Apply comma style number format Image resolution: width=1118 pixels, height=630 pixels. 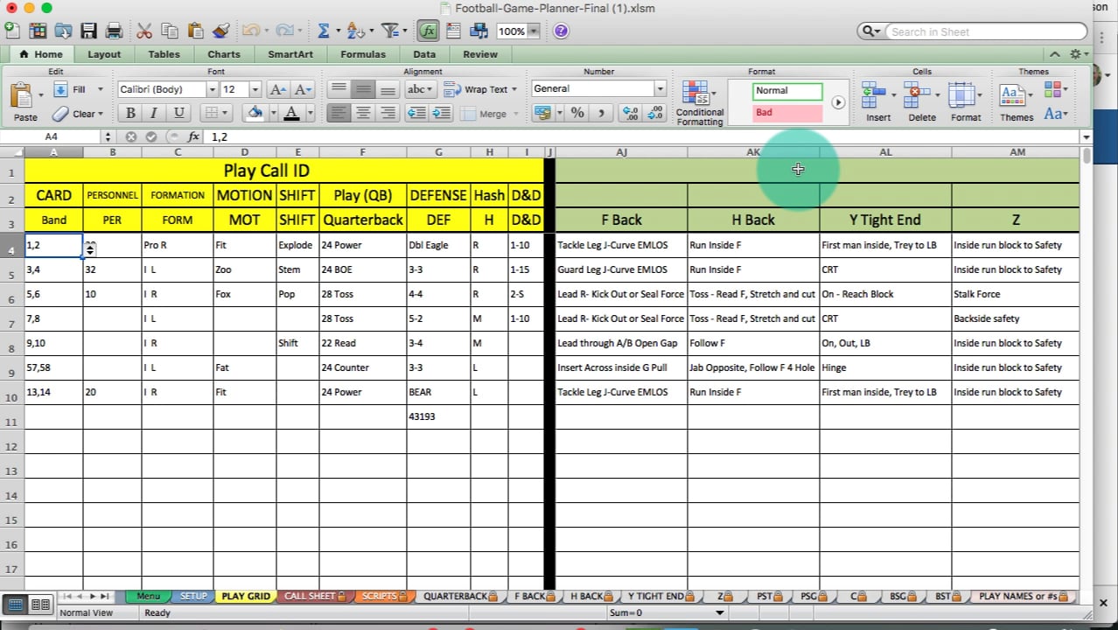point(601,113)
